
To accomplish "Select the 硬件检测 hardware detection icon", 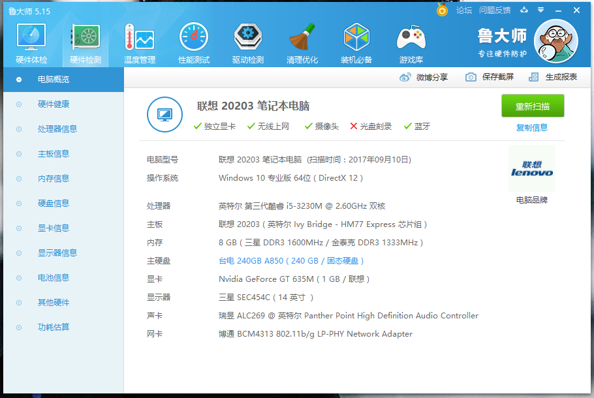I will click(86, 43).
